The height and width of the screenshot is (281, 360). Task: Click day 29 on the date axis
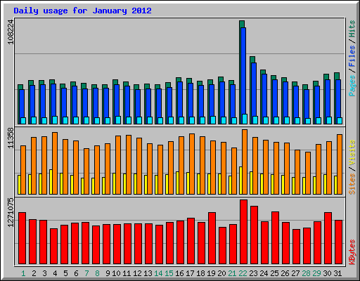pos(316,273)
